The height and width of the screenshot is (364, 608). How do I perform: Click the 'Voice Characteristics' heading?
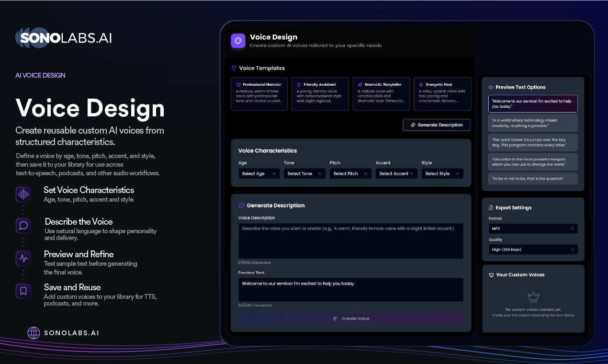tap(268, 150)
